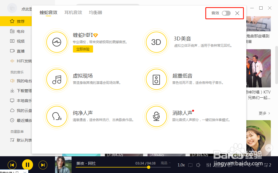Click the VIP diamond badge beside 蝰蛇HIFI

96,35
